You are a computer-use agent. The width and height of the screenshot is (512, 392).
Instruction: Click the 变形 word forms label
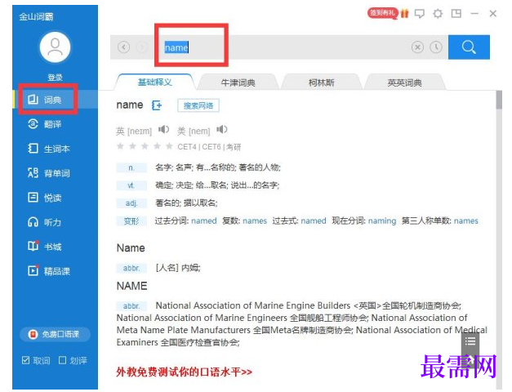coord(131,221)
